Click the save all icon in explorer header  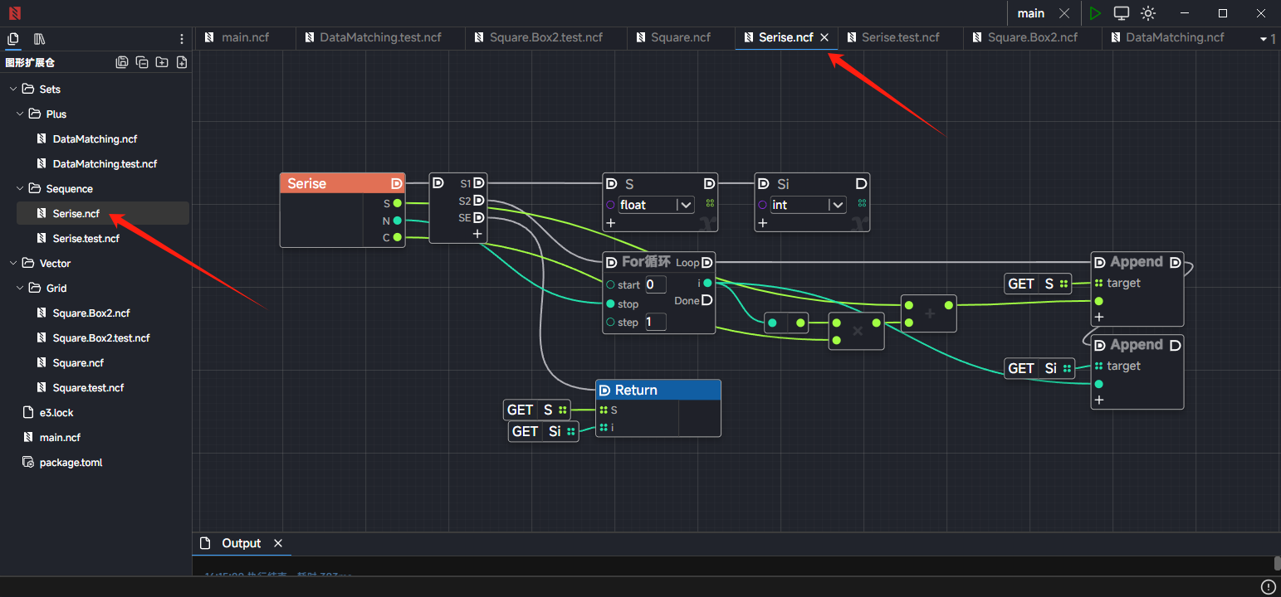point(122,62)
